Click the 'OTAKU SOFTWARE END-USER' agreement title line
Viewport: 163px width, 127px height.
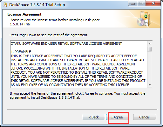pos(66,43)
